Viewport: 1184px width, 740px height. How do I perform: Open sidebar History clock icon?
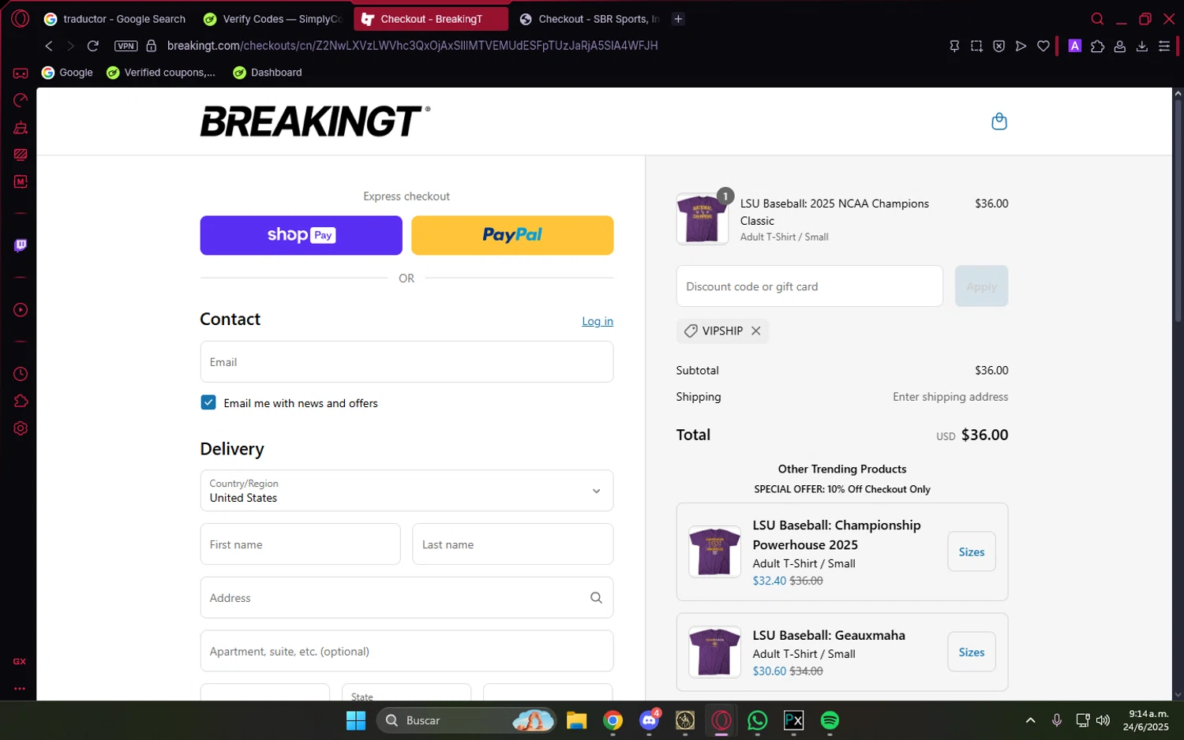[x=21, y=374]
